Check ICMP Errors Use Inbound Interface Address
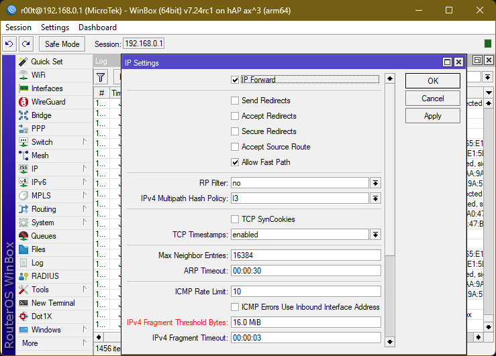Image resolution: width=496 pixels, height=356 pixels. 235,307
